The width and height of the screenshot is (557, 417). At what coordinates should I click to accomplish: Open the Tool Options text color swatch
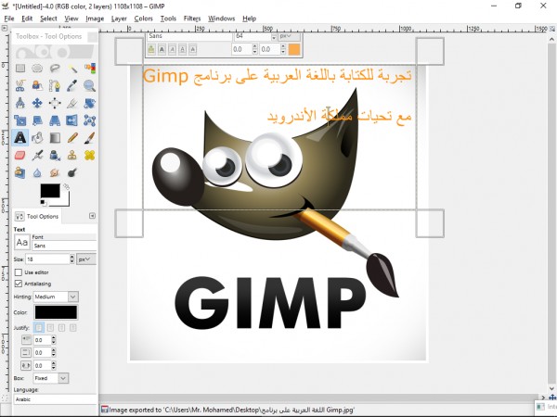[x=56, y=312]
